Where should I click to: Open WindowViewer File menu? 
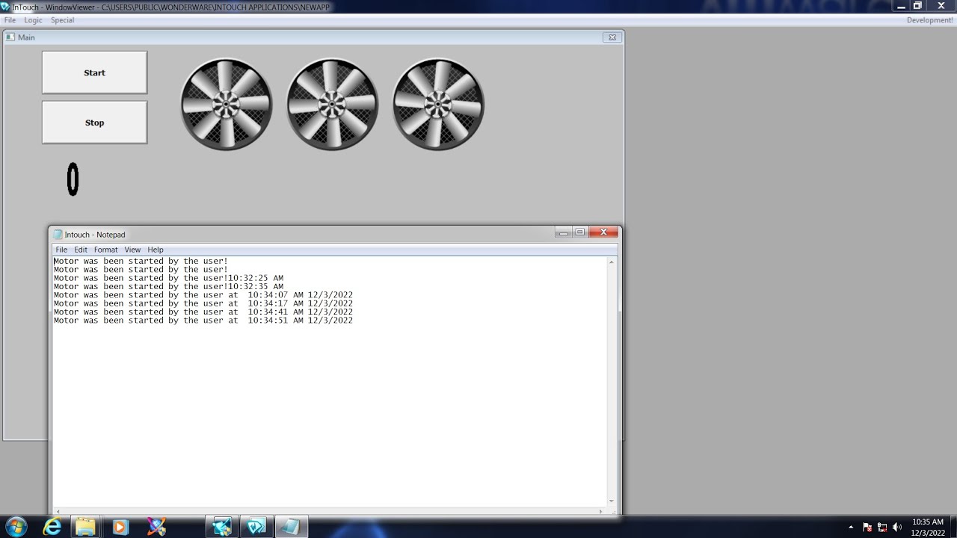(x=10, y=20)
